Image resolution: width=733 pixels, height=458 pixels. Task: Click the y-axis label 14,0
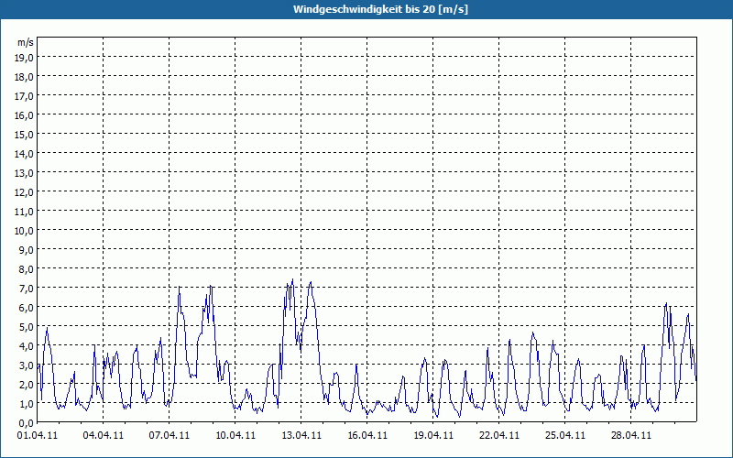pos(25,154)
